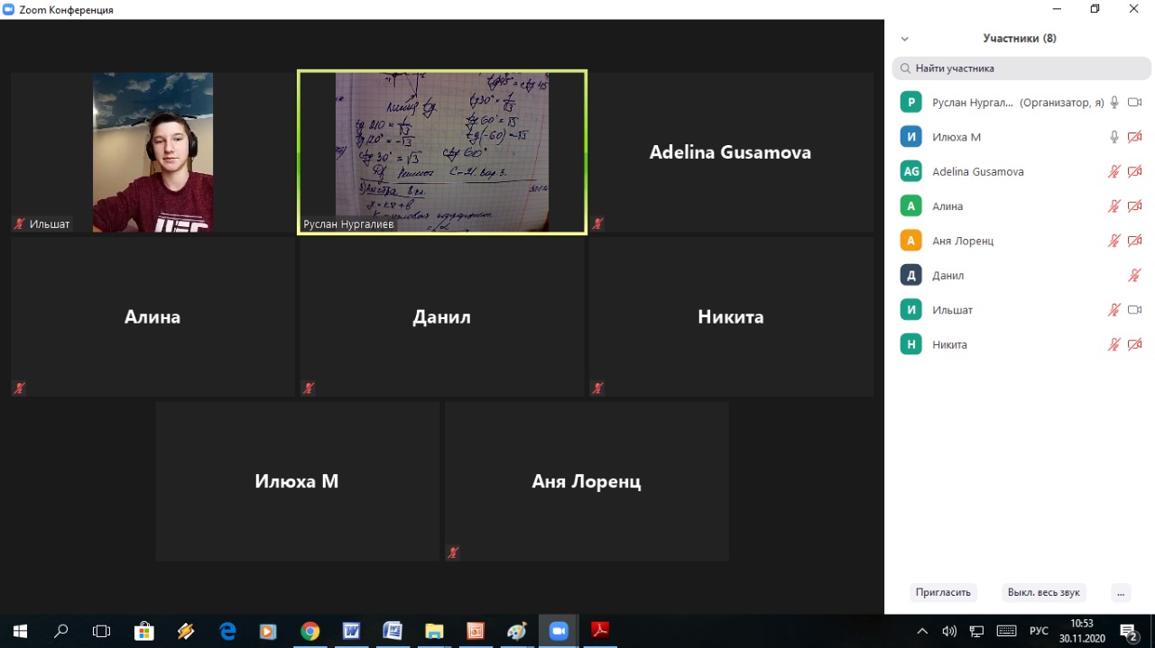Screen dimensions: 1155x648
Task: Click the Пригласить button
Action: click(943, 592)
